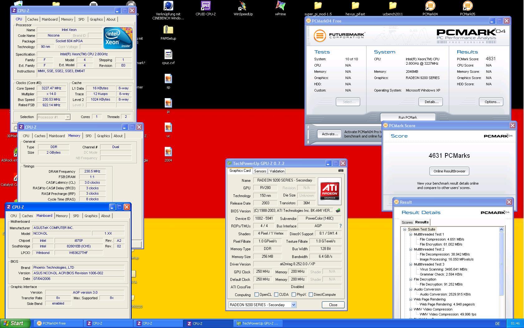Switch to TechPowerUp GPU-Z taskbar button

pos(259,324)
